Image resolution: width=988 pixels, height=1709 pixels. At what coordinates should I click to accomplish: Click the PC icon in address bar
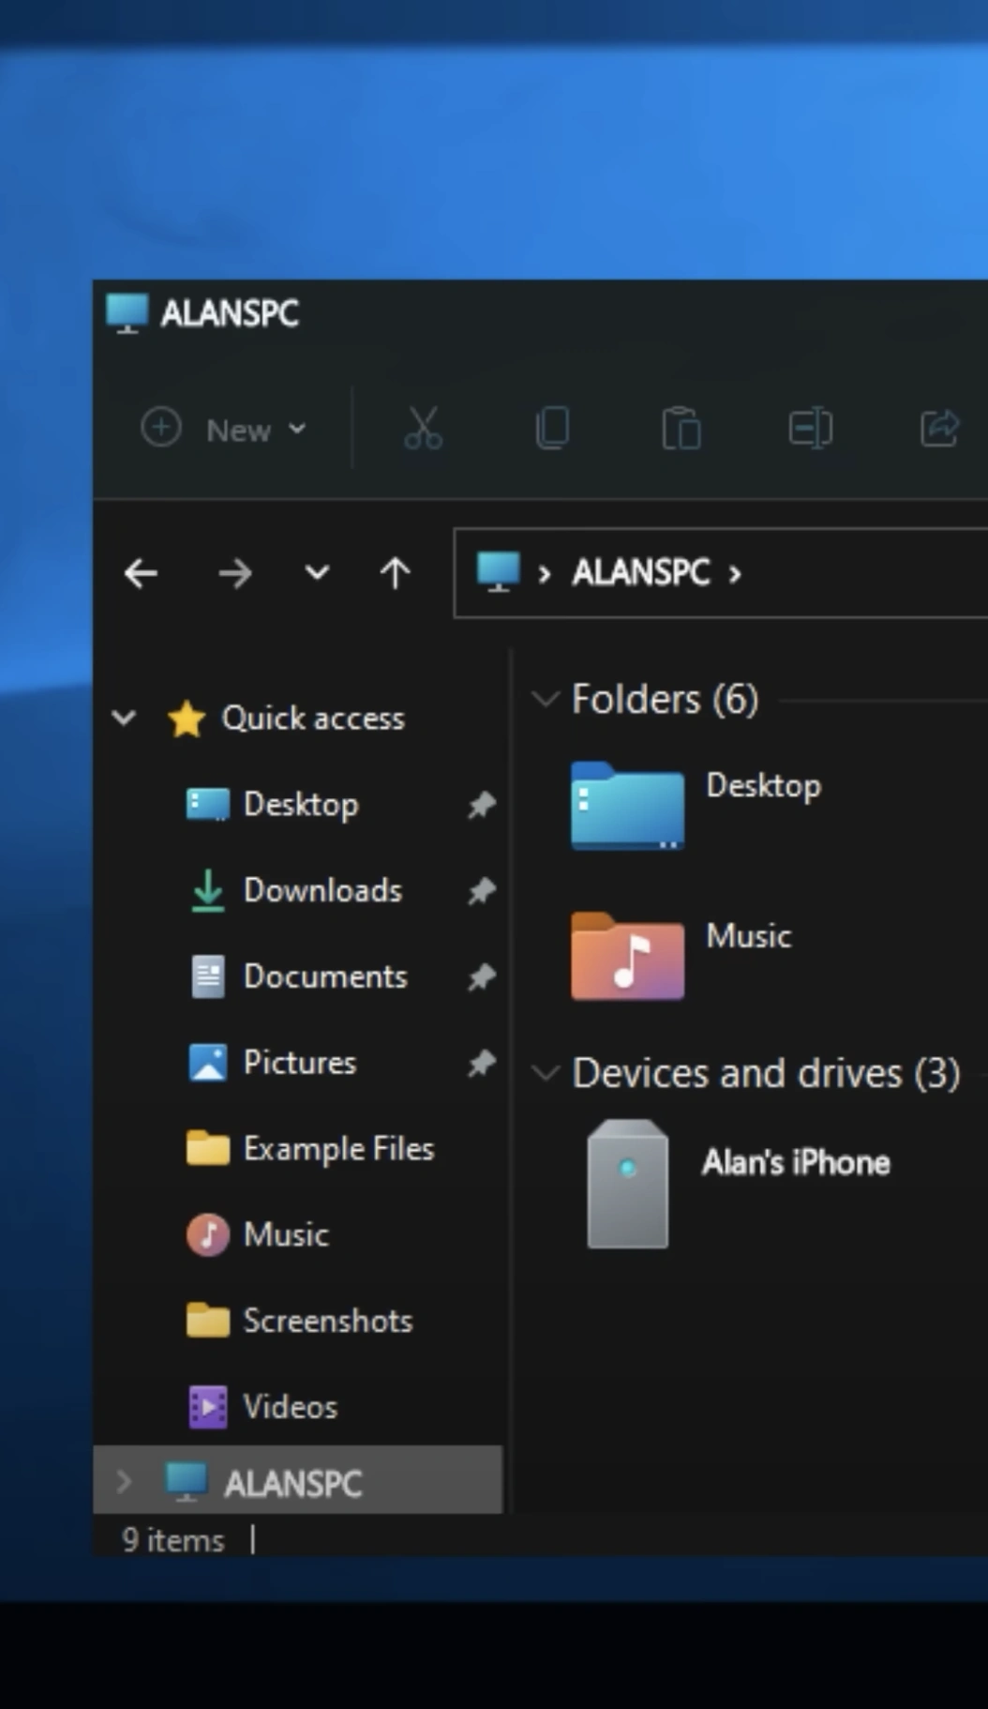tap(498, 572)
